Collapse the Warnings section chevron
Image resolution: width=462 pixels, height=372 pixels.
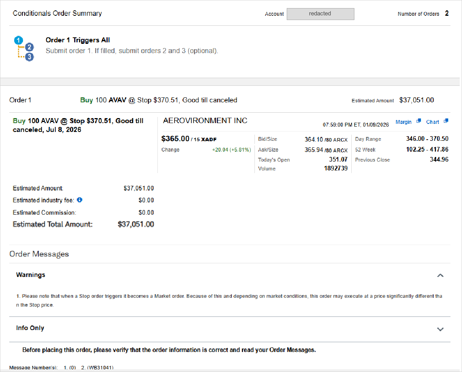440,275
